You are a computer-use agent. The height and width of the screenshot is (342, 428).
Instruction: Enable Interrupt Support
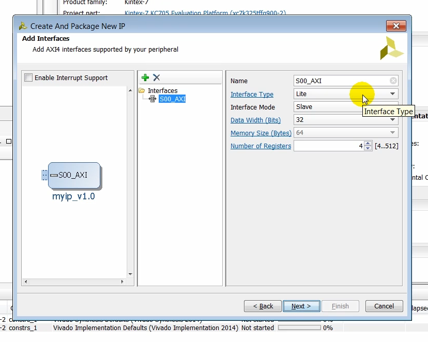click(28, 77)
